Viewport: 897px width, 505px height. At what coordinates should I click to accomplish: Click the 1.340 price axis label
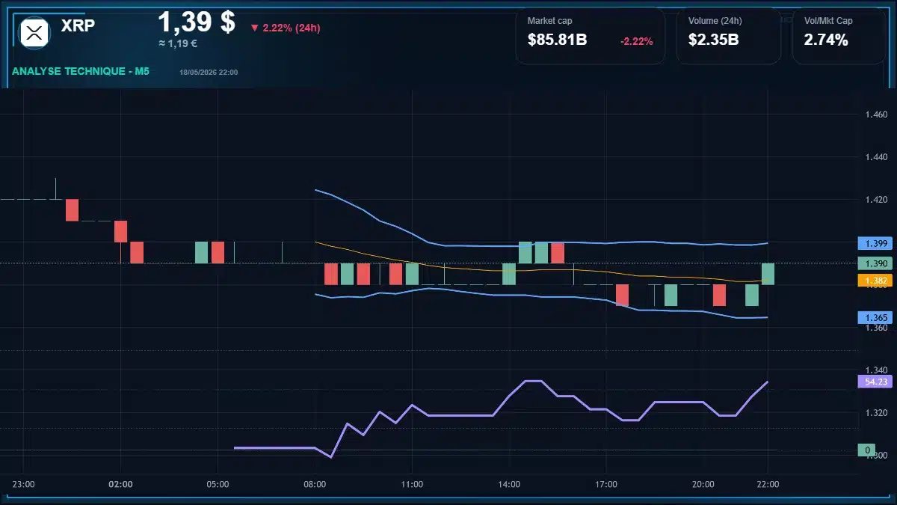coord(875,370)
